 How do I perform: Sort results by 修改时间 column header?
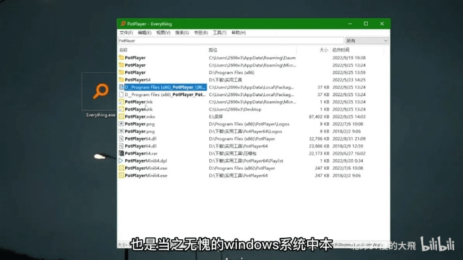pos(341,49)
